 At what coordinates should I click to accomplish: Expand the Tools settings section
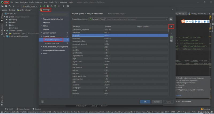[41, 54]
